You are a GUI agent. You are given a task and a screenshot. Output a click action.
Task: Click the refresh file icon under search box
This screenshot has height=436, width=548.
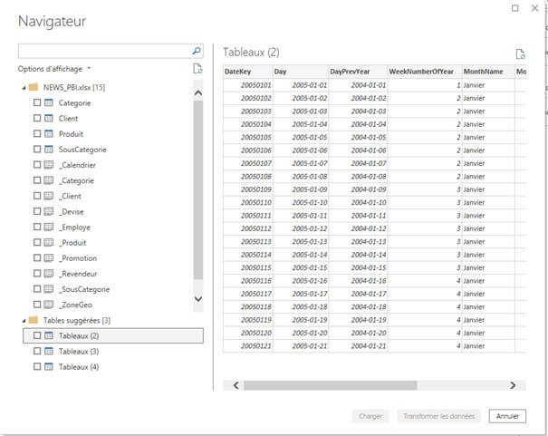click(197, 69)
